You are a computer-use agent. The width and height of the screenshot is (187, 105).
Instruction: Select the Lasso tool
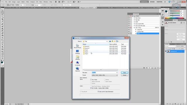tap(2, 15)
